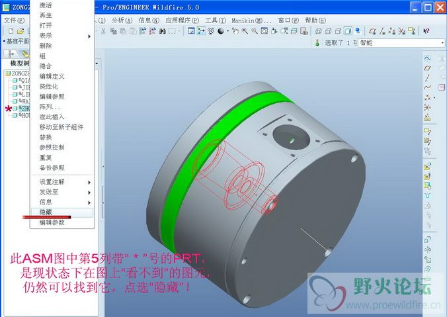Switch to No Hidden display icon
The height and width of the screenshot is (317, 447).
point(338,31)
